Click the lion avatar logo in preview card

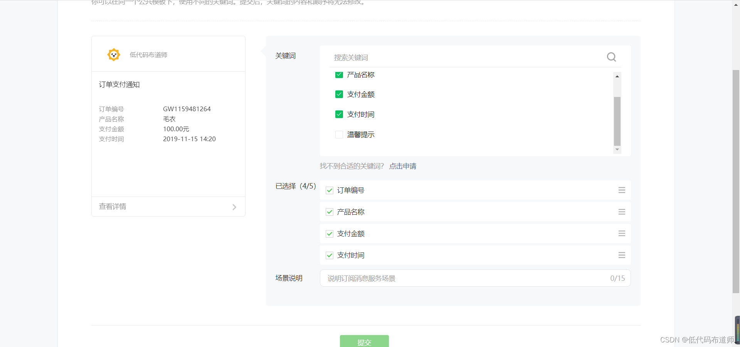pos(114,55)
